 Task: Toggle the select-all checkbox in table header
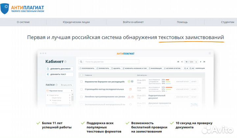click(82, 75)
